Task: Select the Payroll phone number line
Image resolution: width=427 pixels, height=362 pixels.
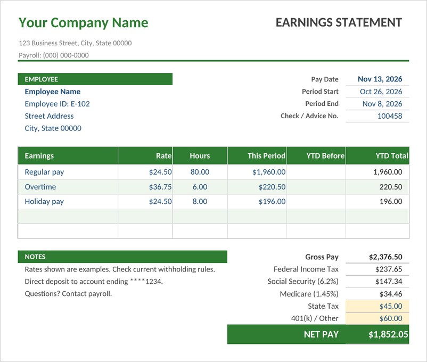Action: coord(54,55)
